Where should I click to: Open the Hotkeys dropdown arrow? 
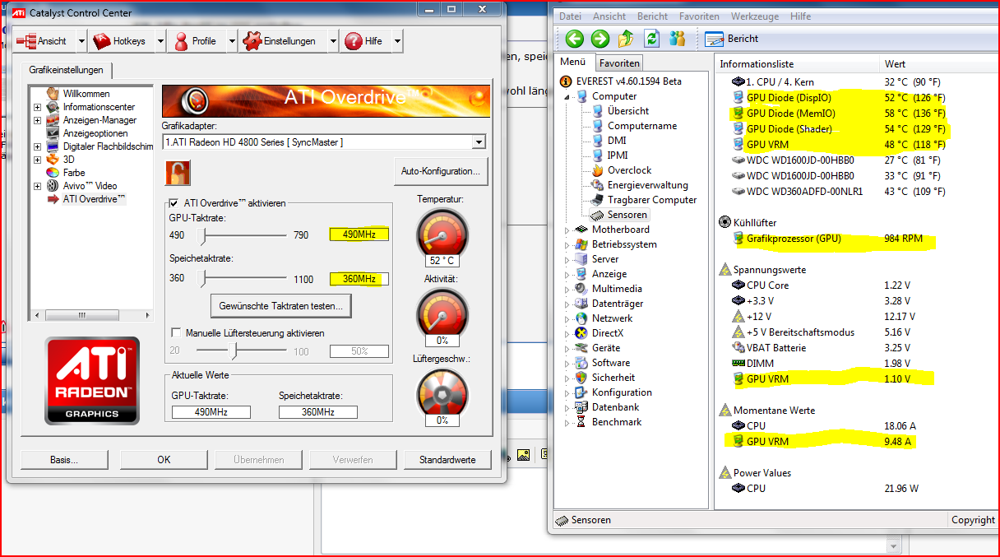click(160, 41)
